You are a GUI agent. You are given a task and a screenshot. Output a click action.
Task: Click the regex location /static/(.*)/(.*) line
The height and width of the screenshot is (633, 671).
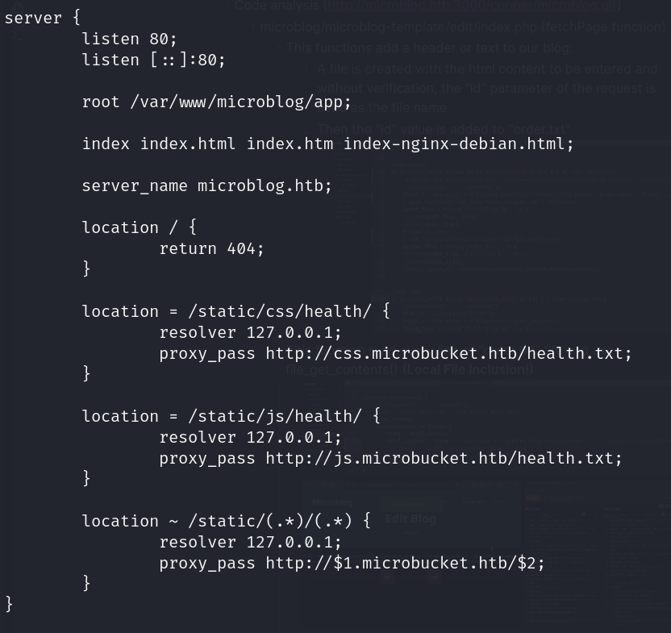pyautogui.click(x=226, y=521)
